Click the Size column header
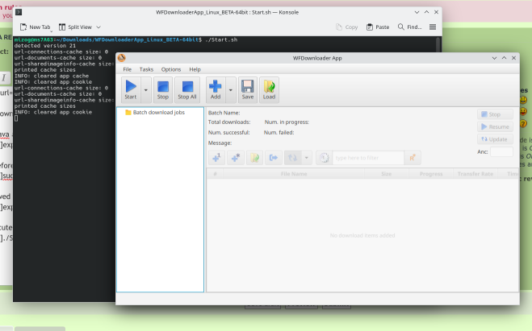The width and height of the screenshot is (532, 331). pyautogui.click(x=387, y=174)
